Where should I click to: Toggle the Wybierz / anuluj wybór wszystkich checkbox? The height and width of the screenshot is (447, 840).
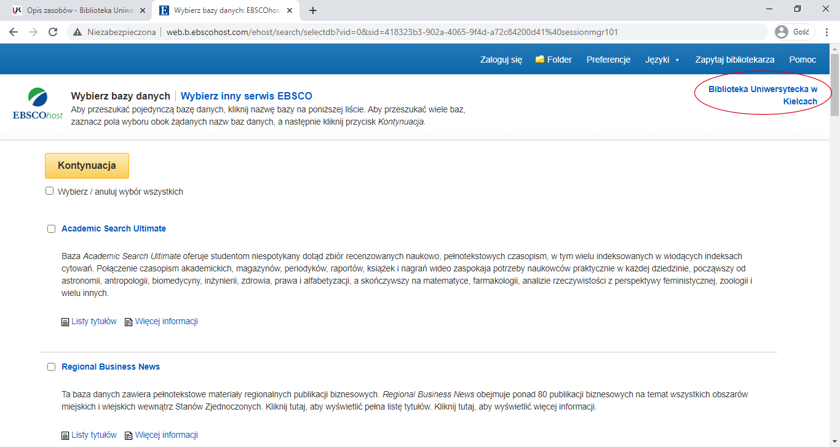50,191
